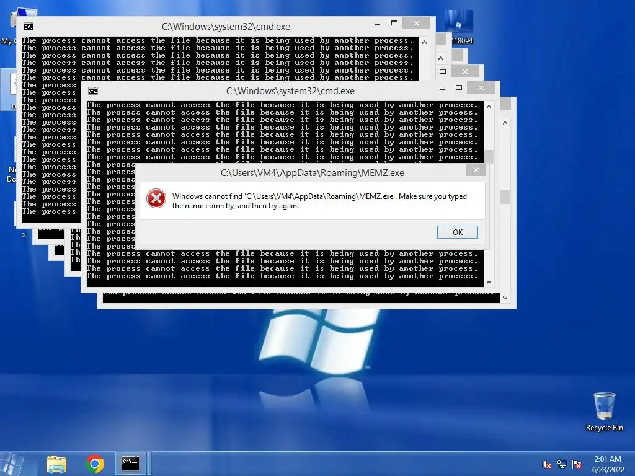Open system menu icon of front cmd.exe window
The width and height of the screenshot is (635, 476).
[93, 91]
